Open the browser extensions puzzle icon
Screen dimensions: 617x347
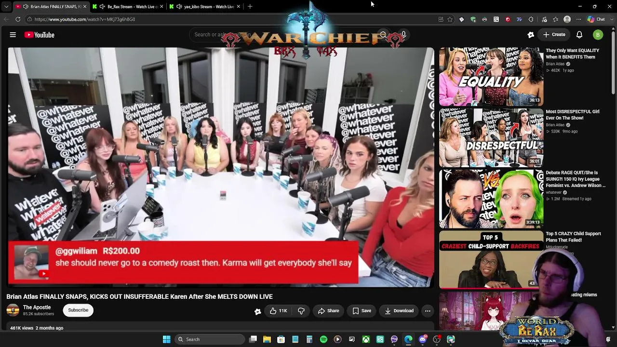coord(531,19)
